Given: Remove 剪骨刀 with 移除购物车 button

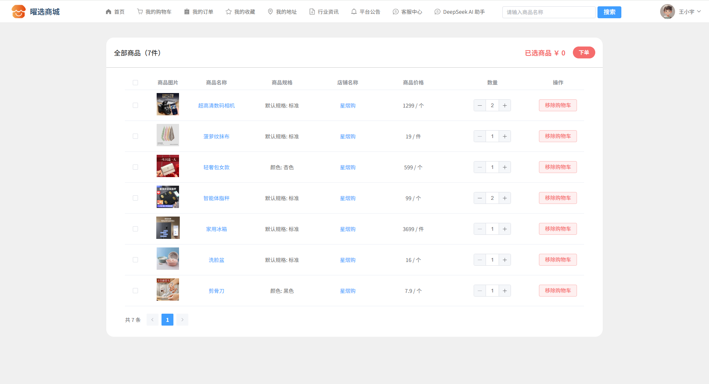Looking at the screenshot, I should click(558, 291).
